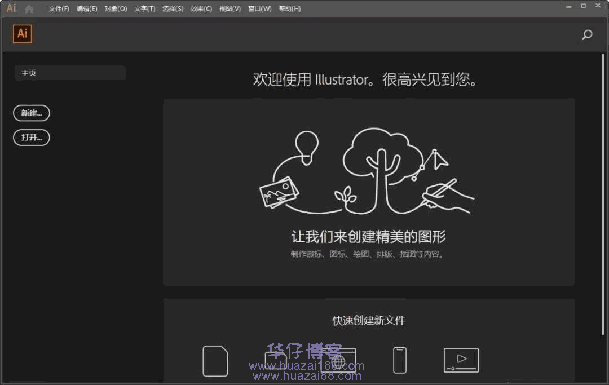Viewport: 609px width, 385px height.
Task: Click the small Ai icon in title bar
Action: tap(11, 8)
